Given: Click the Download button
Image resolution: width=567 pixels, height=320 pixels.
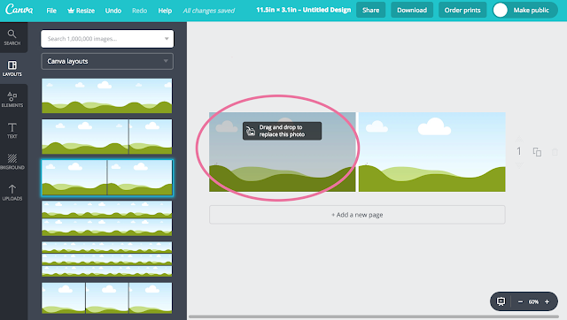Looking at the screenshot, I should click(412, 10).
